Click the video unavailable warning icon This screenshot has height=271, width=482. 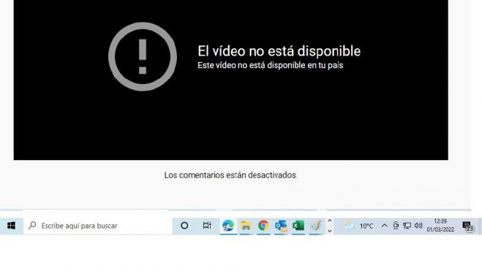[x=143, y=56]
